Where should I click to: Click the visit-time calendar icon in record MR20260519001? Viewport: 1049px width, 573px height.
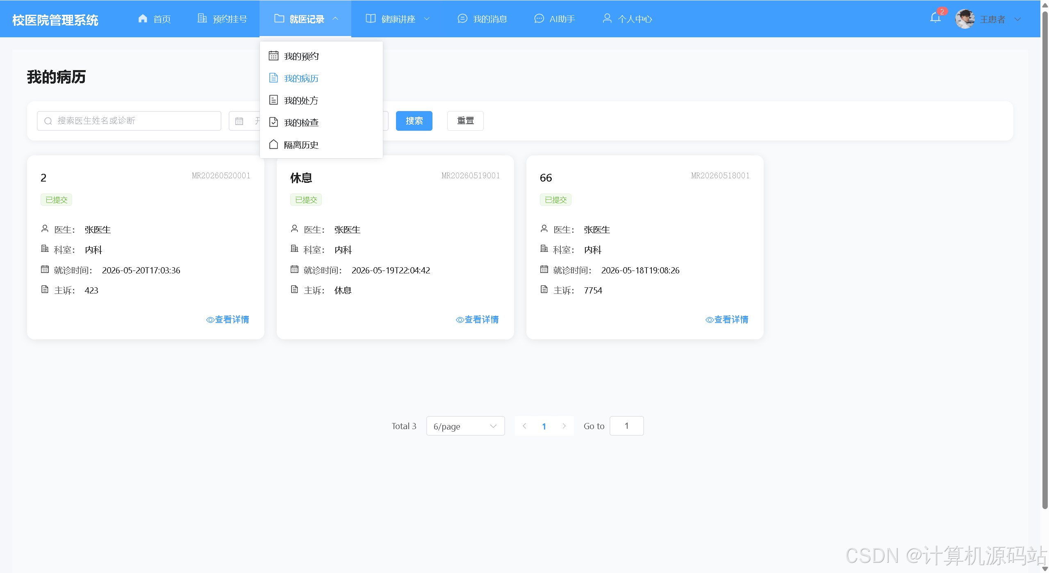point(294,269)
